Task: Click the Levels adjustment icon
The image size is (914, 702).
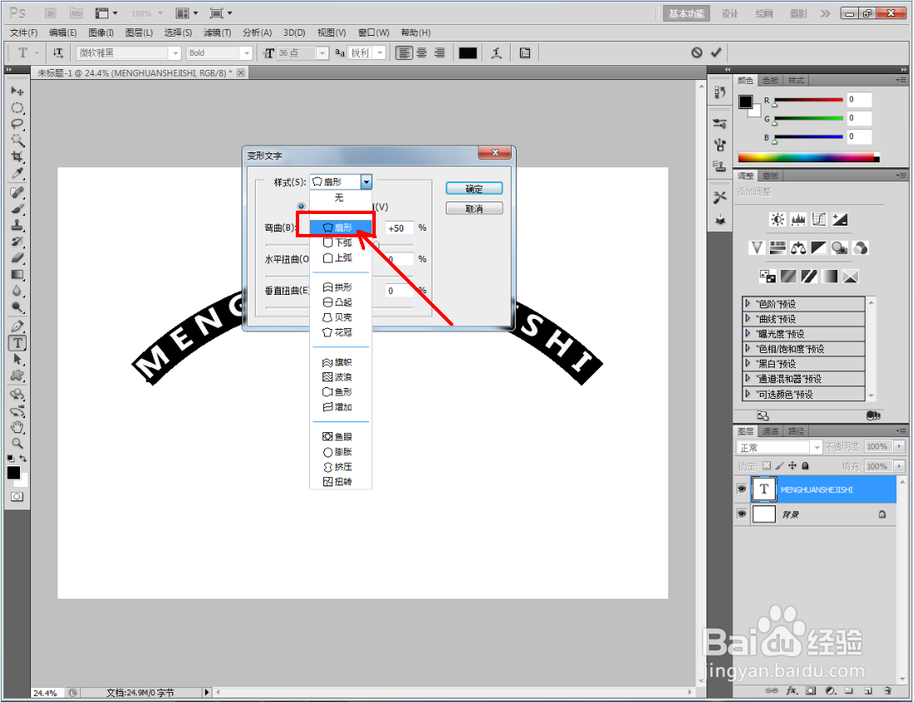Action: pos(798,220)
